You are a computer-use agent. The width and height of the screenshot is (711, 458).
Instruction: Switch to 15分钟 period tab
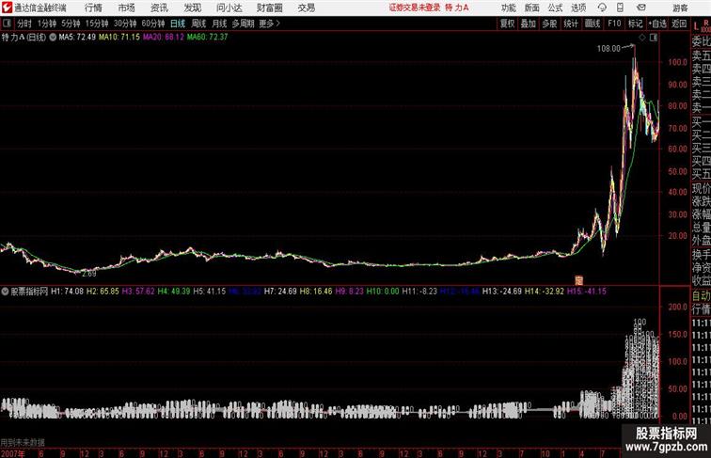tap(97, 24)
